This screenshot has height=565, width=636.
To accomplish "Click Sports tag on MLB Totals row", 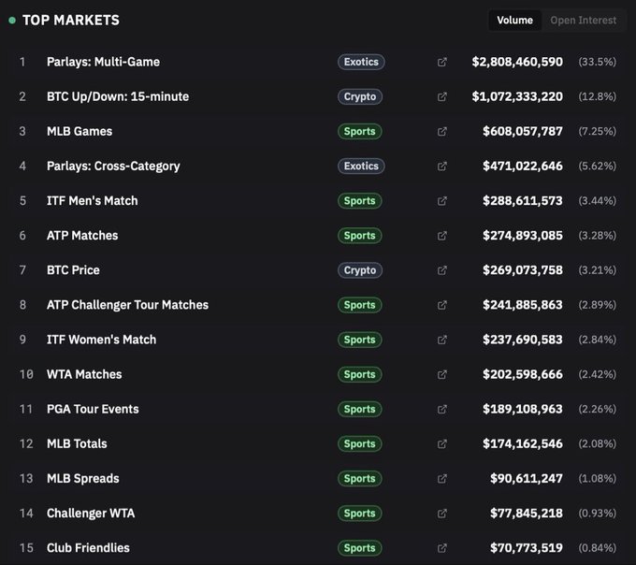I will pos(359,443).
